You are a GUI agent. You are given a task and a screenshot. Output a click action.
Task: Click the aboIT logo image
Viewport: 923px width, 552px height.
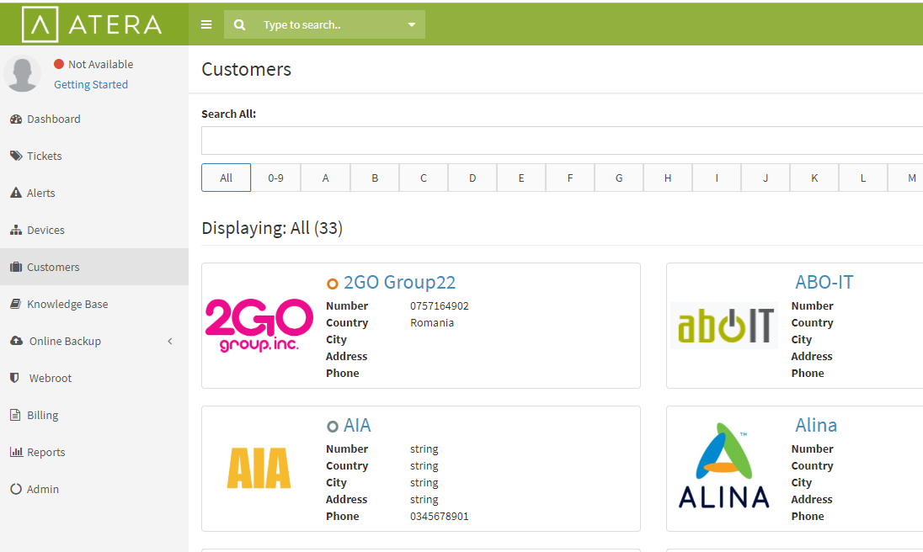click(724, 325)
